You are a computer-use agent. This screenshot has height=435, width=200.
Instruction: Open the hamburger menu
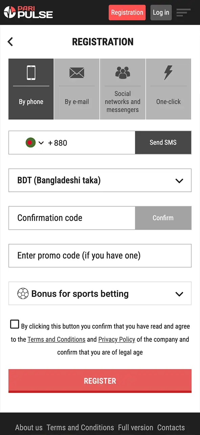(183, 12)
